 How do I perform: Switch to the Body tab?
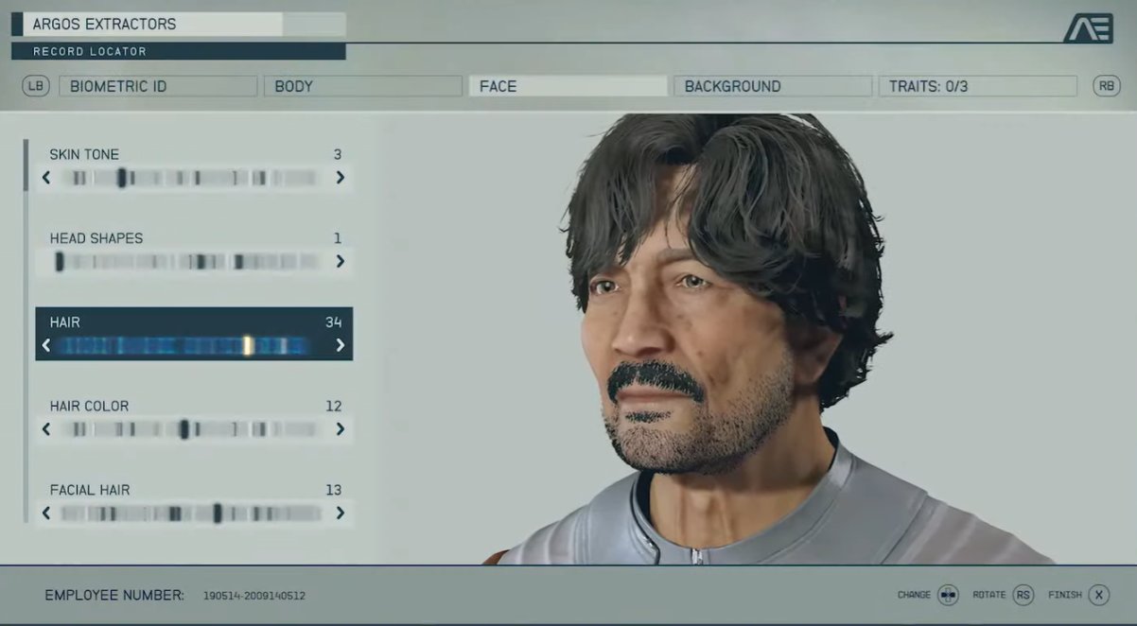[363, 86]
